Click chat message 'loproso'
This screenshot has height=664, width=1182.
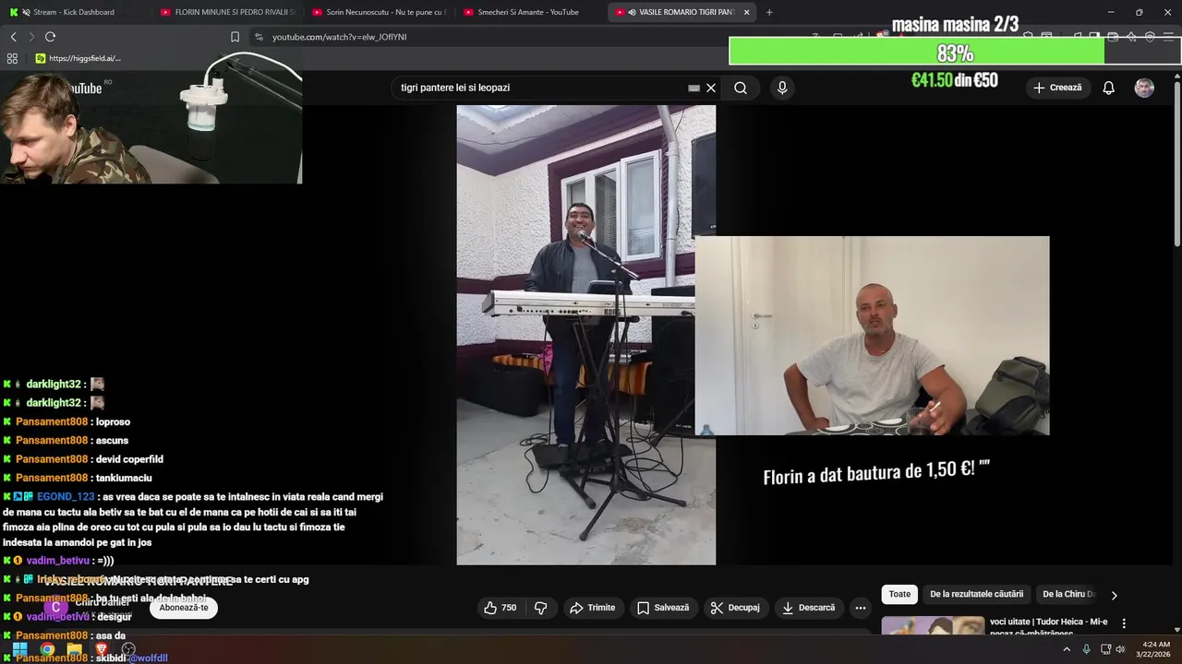point(113,421)
